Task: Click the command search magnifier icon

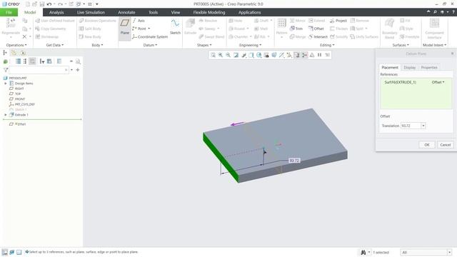Action: point(435,12)
